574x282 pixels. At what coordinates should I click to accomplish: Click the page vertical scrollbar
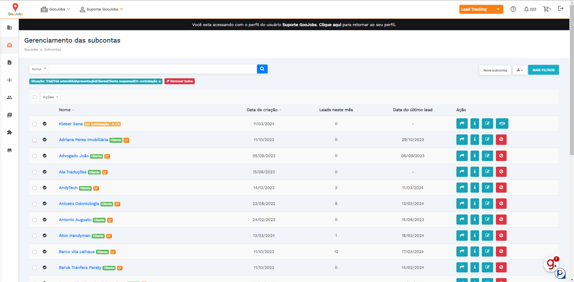572,81
